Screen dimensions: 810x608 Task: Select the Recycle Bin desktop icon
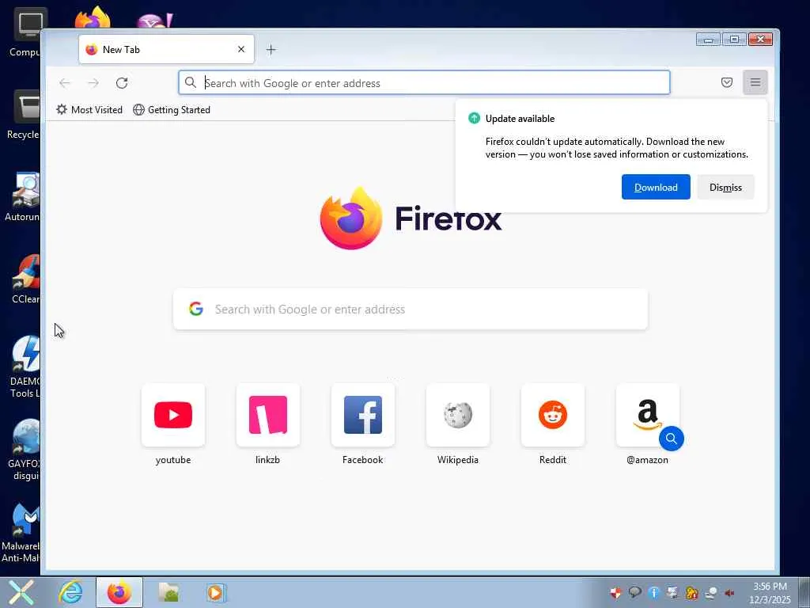(23, 115)
